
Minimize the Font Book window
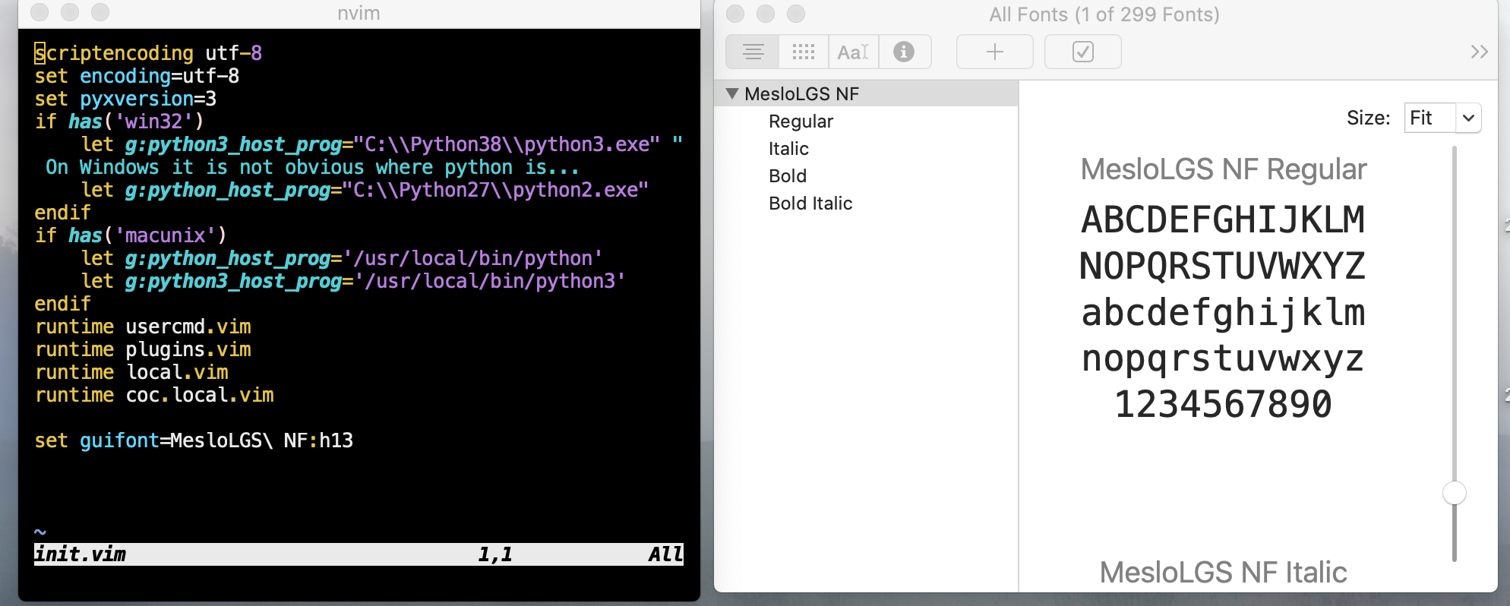click(766, 14)
